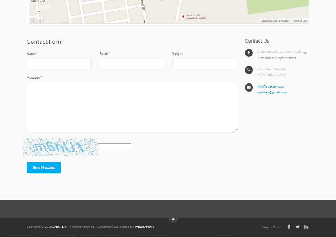Click the envelope email icon

coord(249,87)
